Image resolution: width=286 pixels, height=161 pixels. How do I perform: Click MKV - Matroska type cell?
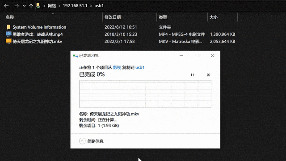[181, 42]
